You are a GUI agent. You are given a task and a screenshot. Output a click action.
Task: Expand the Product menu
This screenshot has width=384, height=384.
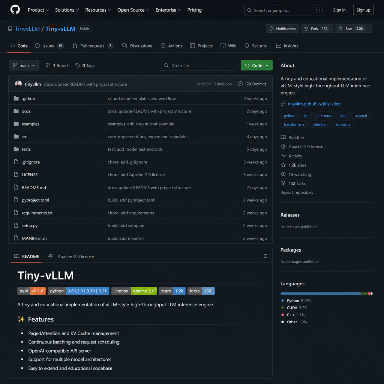click(x=38, y=10)
